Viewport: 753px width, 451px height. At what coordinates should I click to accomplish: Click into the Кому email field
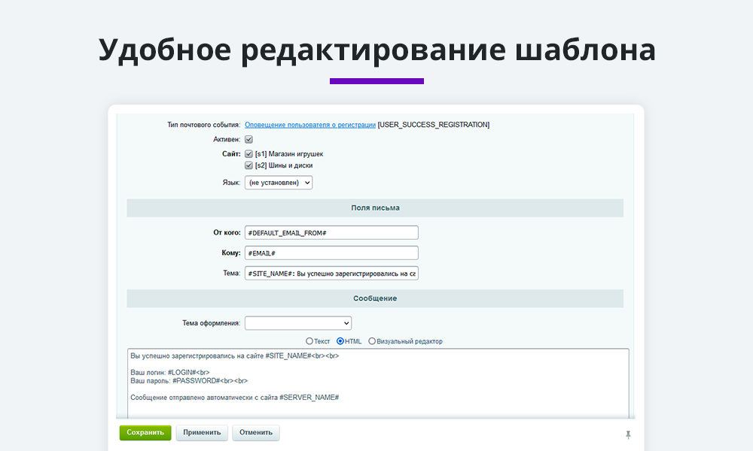tap(331, 253)
